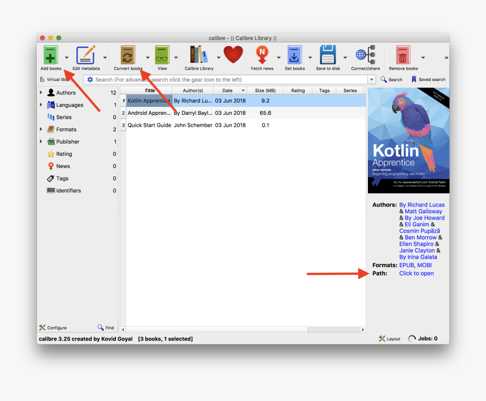Click the 'Click to open' path link

416,274
